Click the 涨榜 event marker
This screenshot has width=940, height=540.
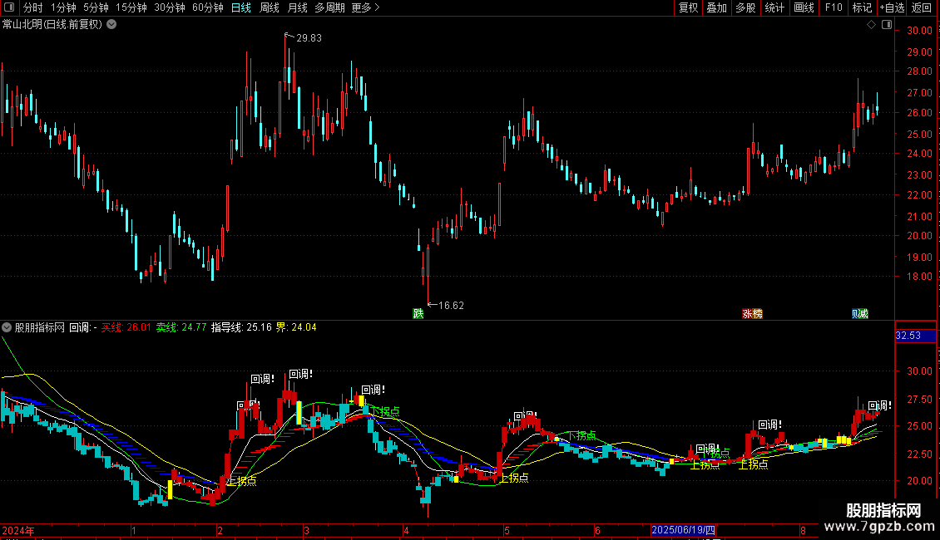(x=752, y=314)
